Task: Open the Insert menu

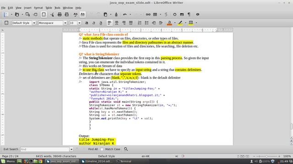Action: (27, 8)
